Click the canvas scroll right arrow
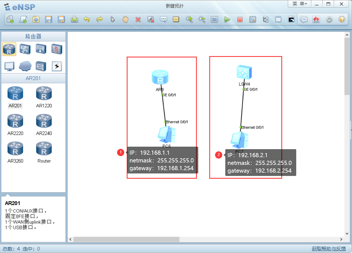Image resolution: width=352 pixels, height=253 pixels. click(341, 239)
